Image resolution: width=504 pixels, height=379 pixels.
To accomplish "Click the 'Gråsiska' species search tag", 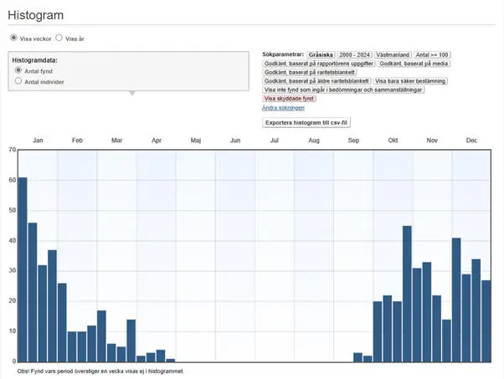I will [320, 54].
